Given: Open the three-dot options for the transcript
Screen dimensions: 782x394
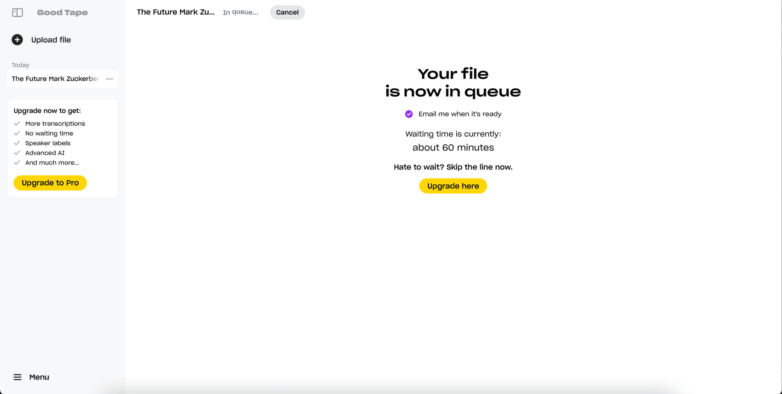Looking at the screenshot, I should tap(110, 79).
